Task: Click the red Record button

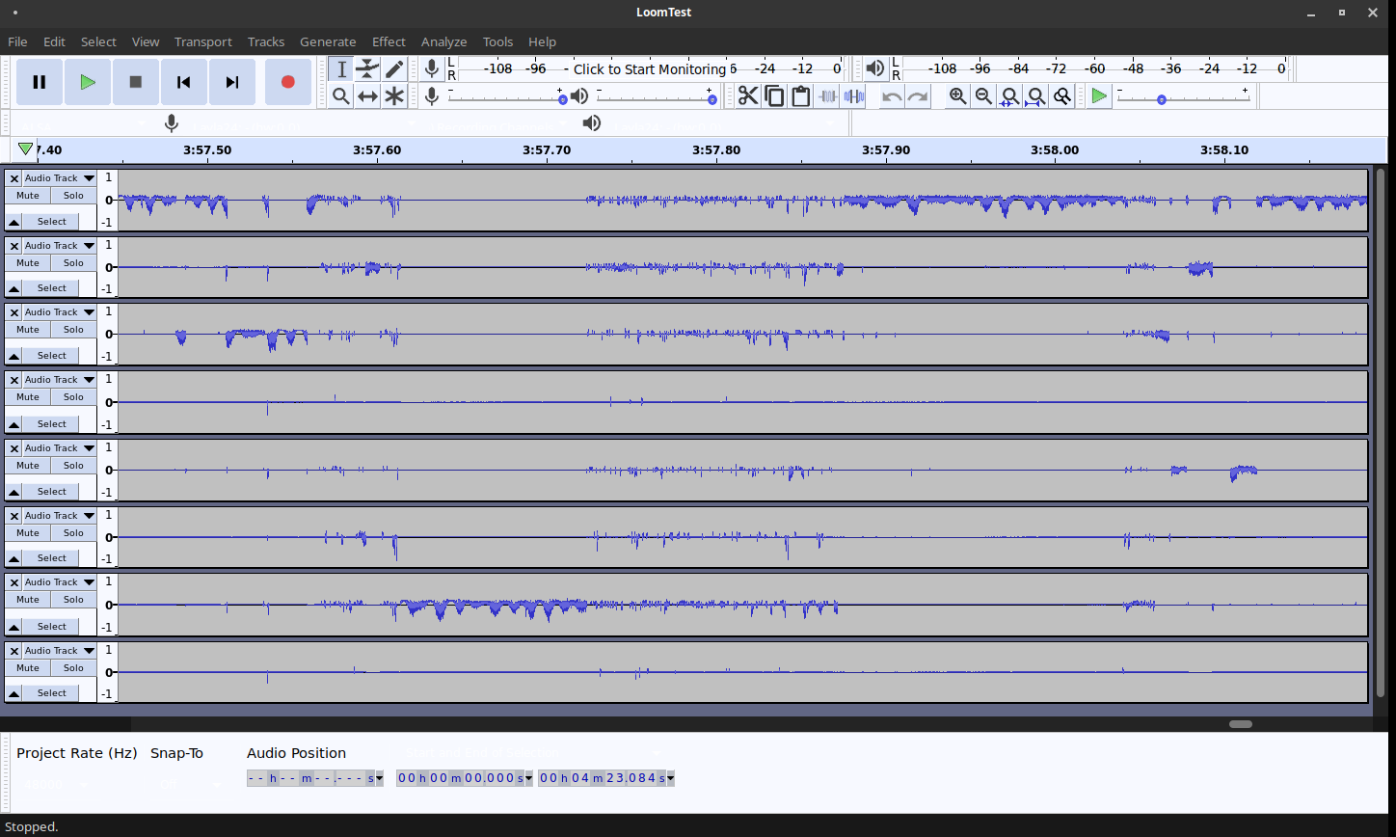Action: tap(287, 82)
